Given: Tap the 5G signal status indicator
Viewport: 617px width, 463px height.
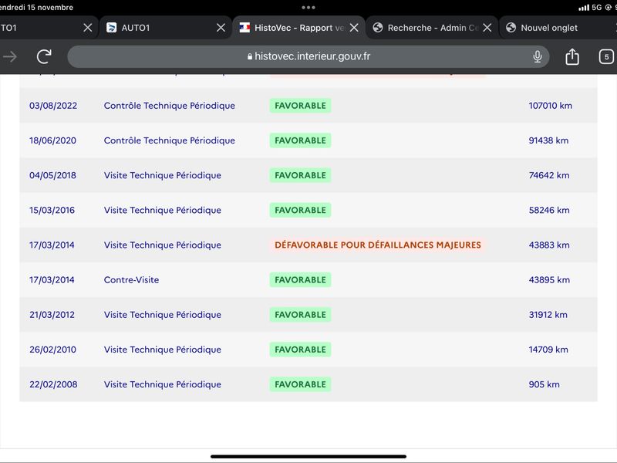Looking at the screenshot, I should pyautogui.click(x=596, y=7).
